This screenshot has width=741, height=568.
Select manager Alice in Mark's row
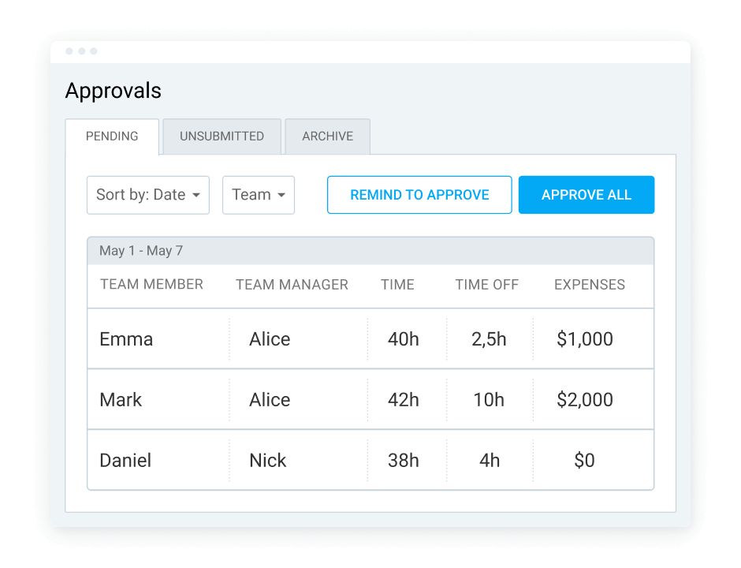270,399
